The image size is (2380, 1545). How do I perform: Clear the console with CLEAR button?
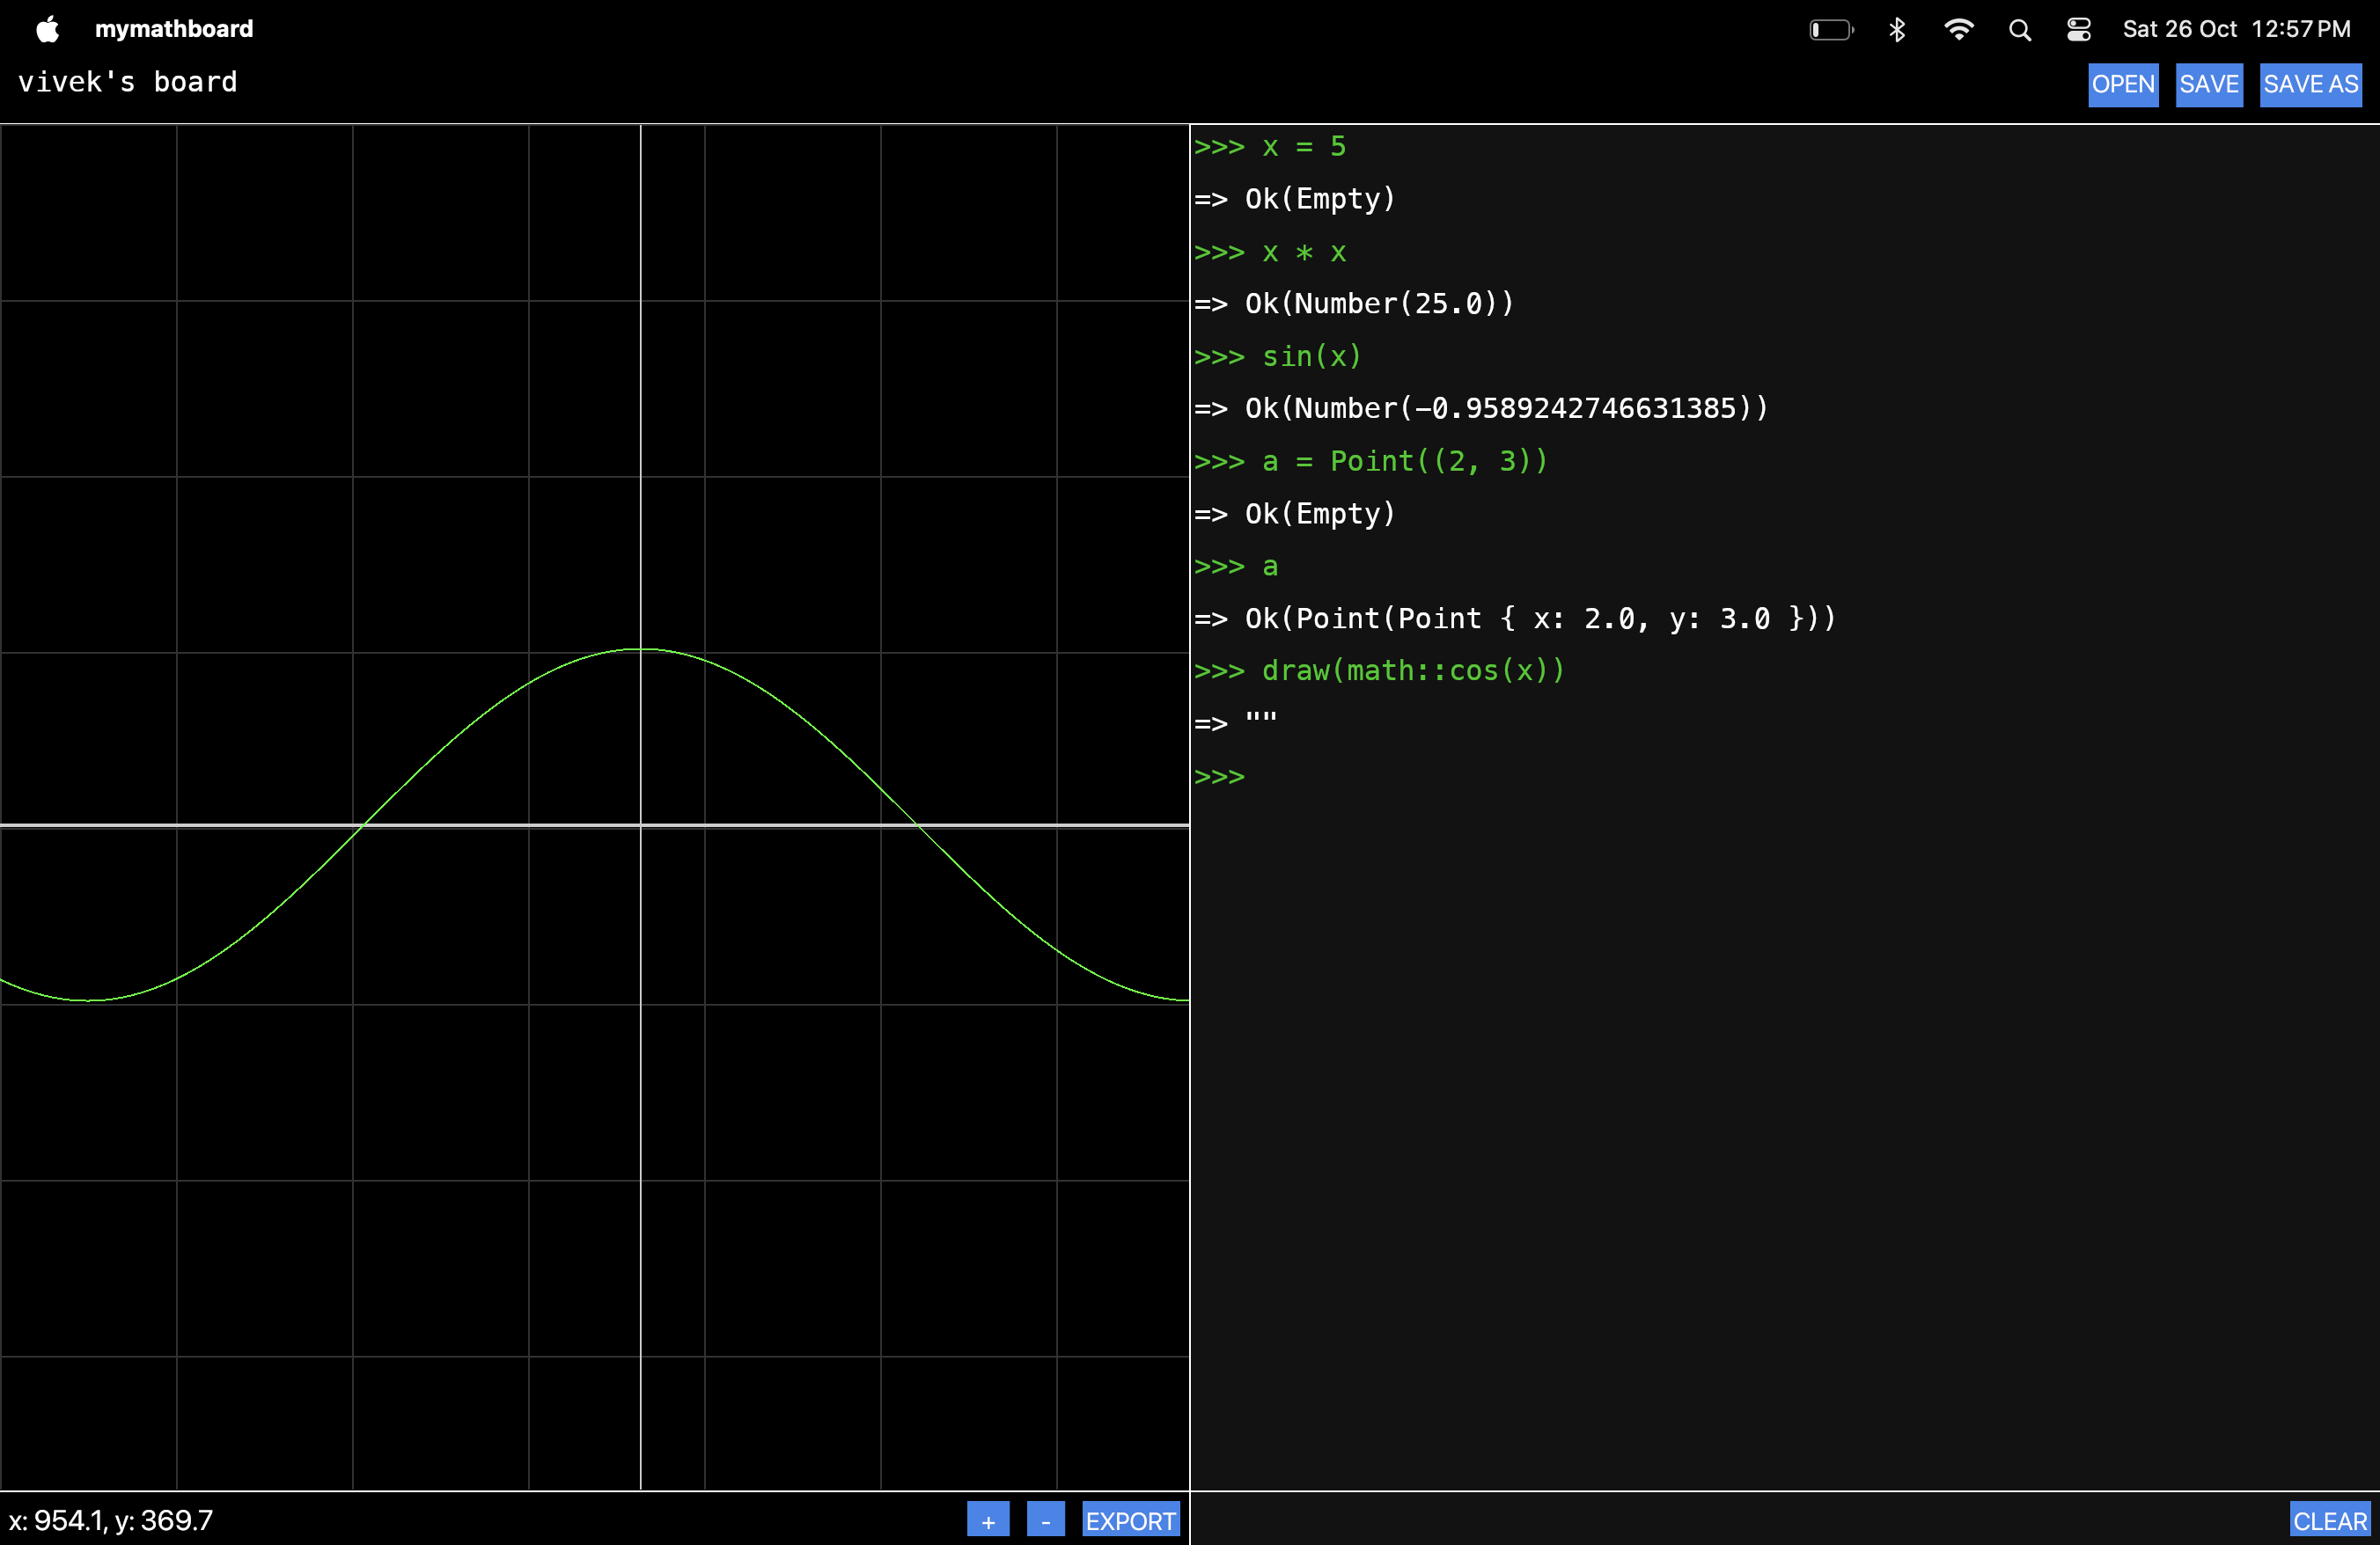(x=2329, y=1520)
